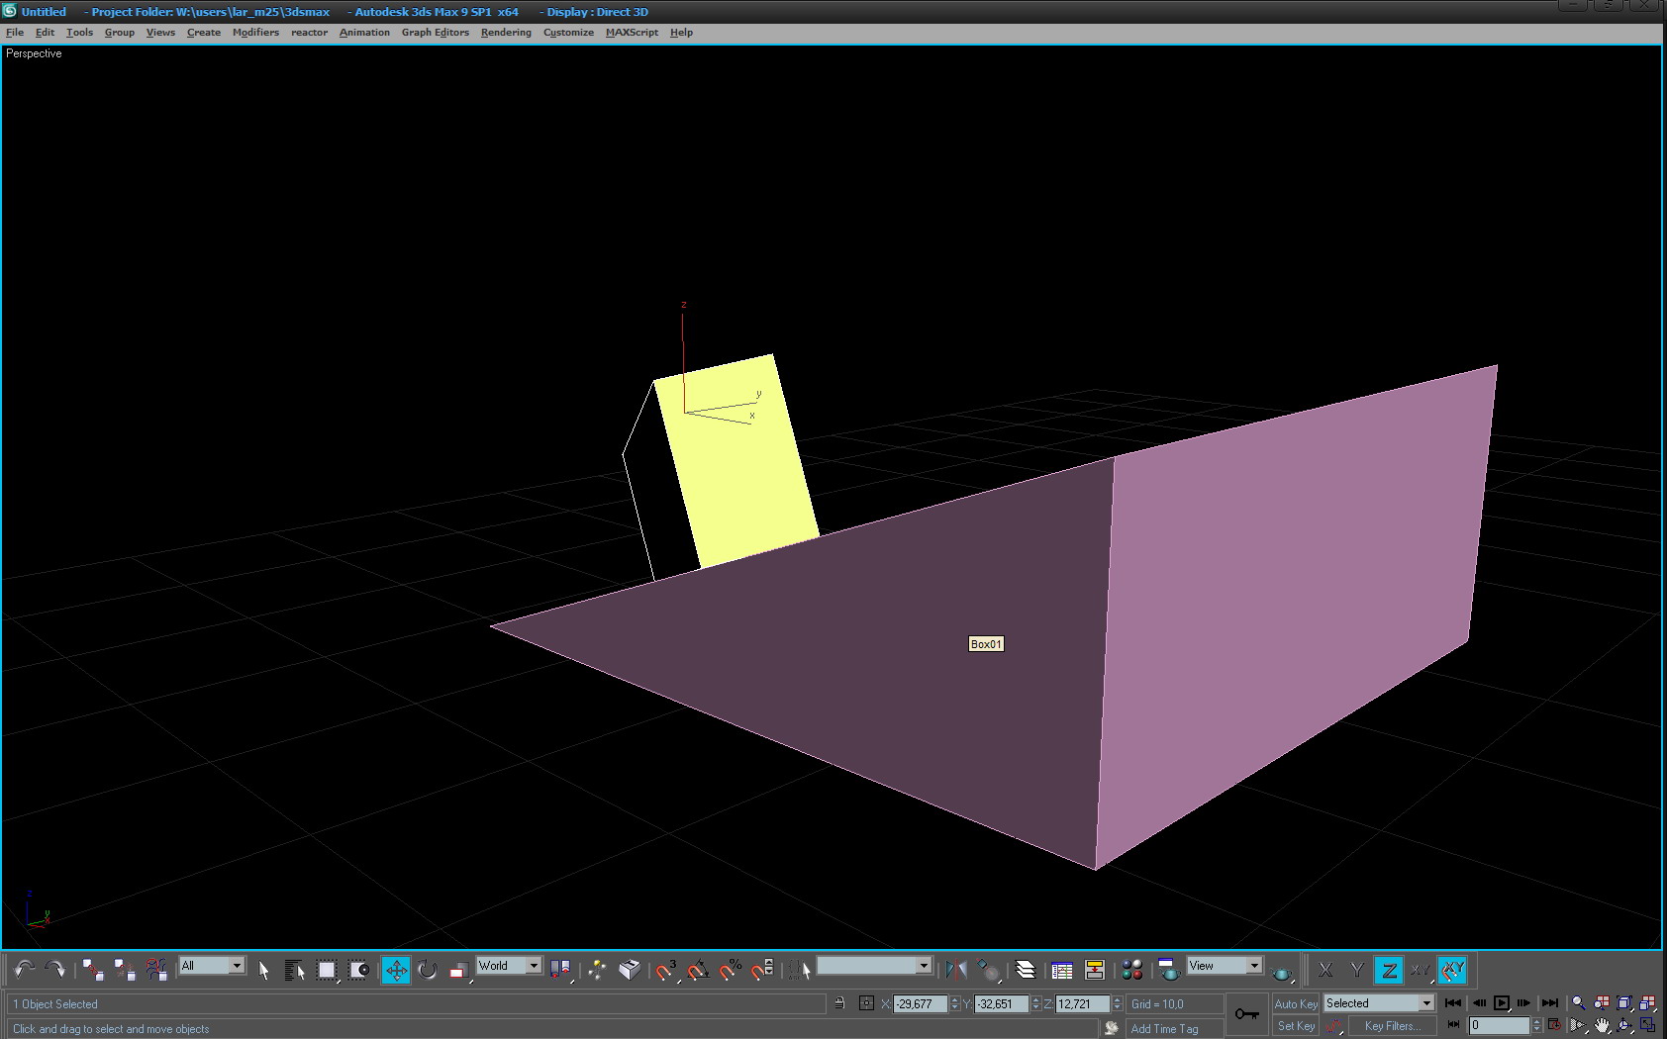The width and height of the screenshot is (1667, 1039).
Task: Activate the Select and Move tool
Action: [x=396, y=970]
